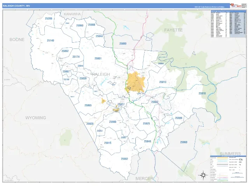
Task: Click ZIP code 25839
Action: (x=83, y=78)
